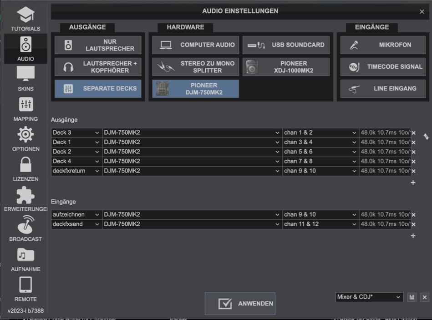Open the Deck 3 output source dropdown
432x320 pixels.
[76, 133]
